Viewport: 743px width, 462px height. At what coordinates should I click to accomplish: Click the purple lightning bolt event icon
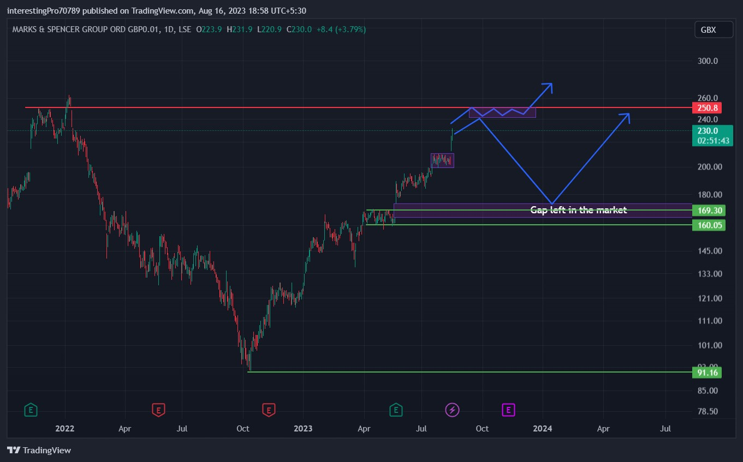coord(452,409)
